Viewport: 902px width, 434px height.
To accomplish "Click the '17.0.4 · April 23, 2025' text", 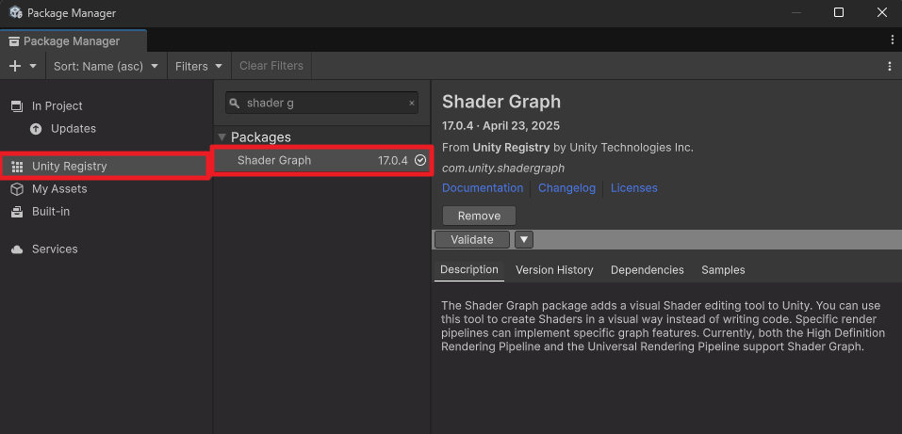I will pyautogui.click(x=500, y=126).
